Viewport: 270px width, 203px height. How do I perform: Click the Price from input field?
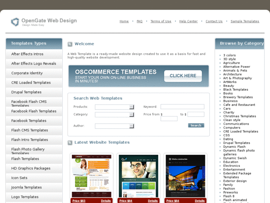(x=169, y=118)
